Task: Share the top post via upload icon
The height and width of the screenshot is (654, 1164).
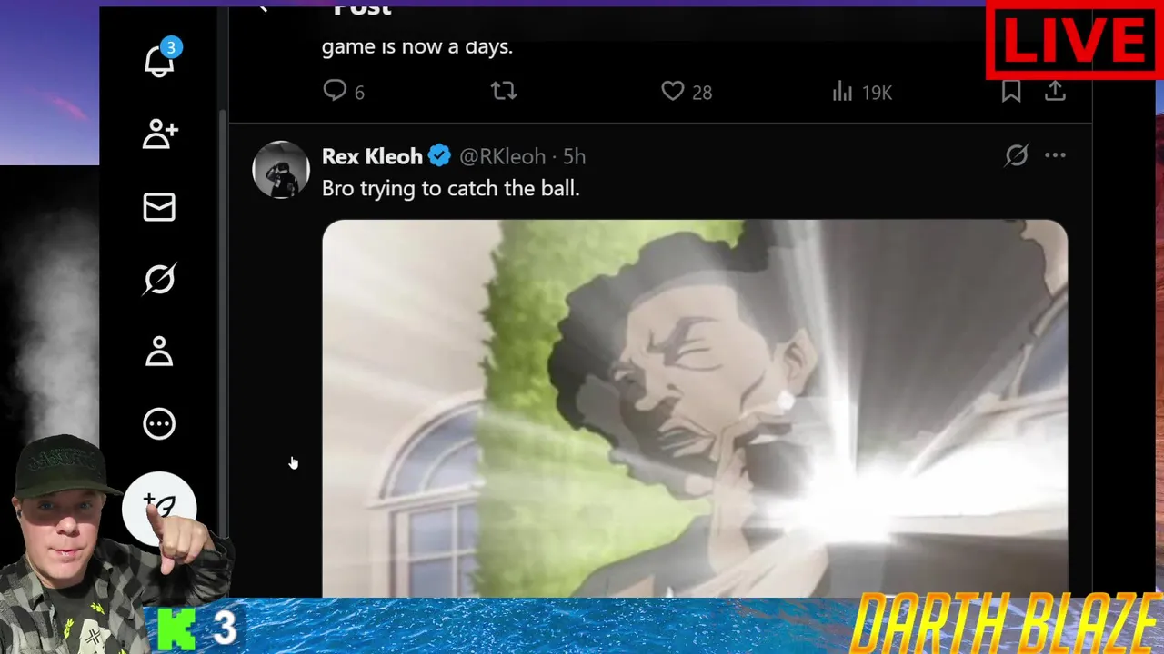Action: click(1055, 91)
